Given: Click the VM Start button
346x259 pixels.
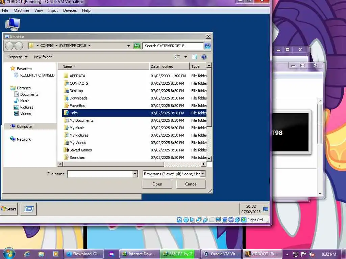Looking at the screenshot, I should pyautogui.click(x=8, y=209).
